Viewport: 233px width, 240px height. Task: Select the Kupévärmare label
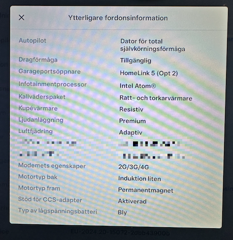click(38, 108)
